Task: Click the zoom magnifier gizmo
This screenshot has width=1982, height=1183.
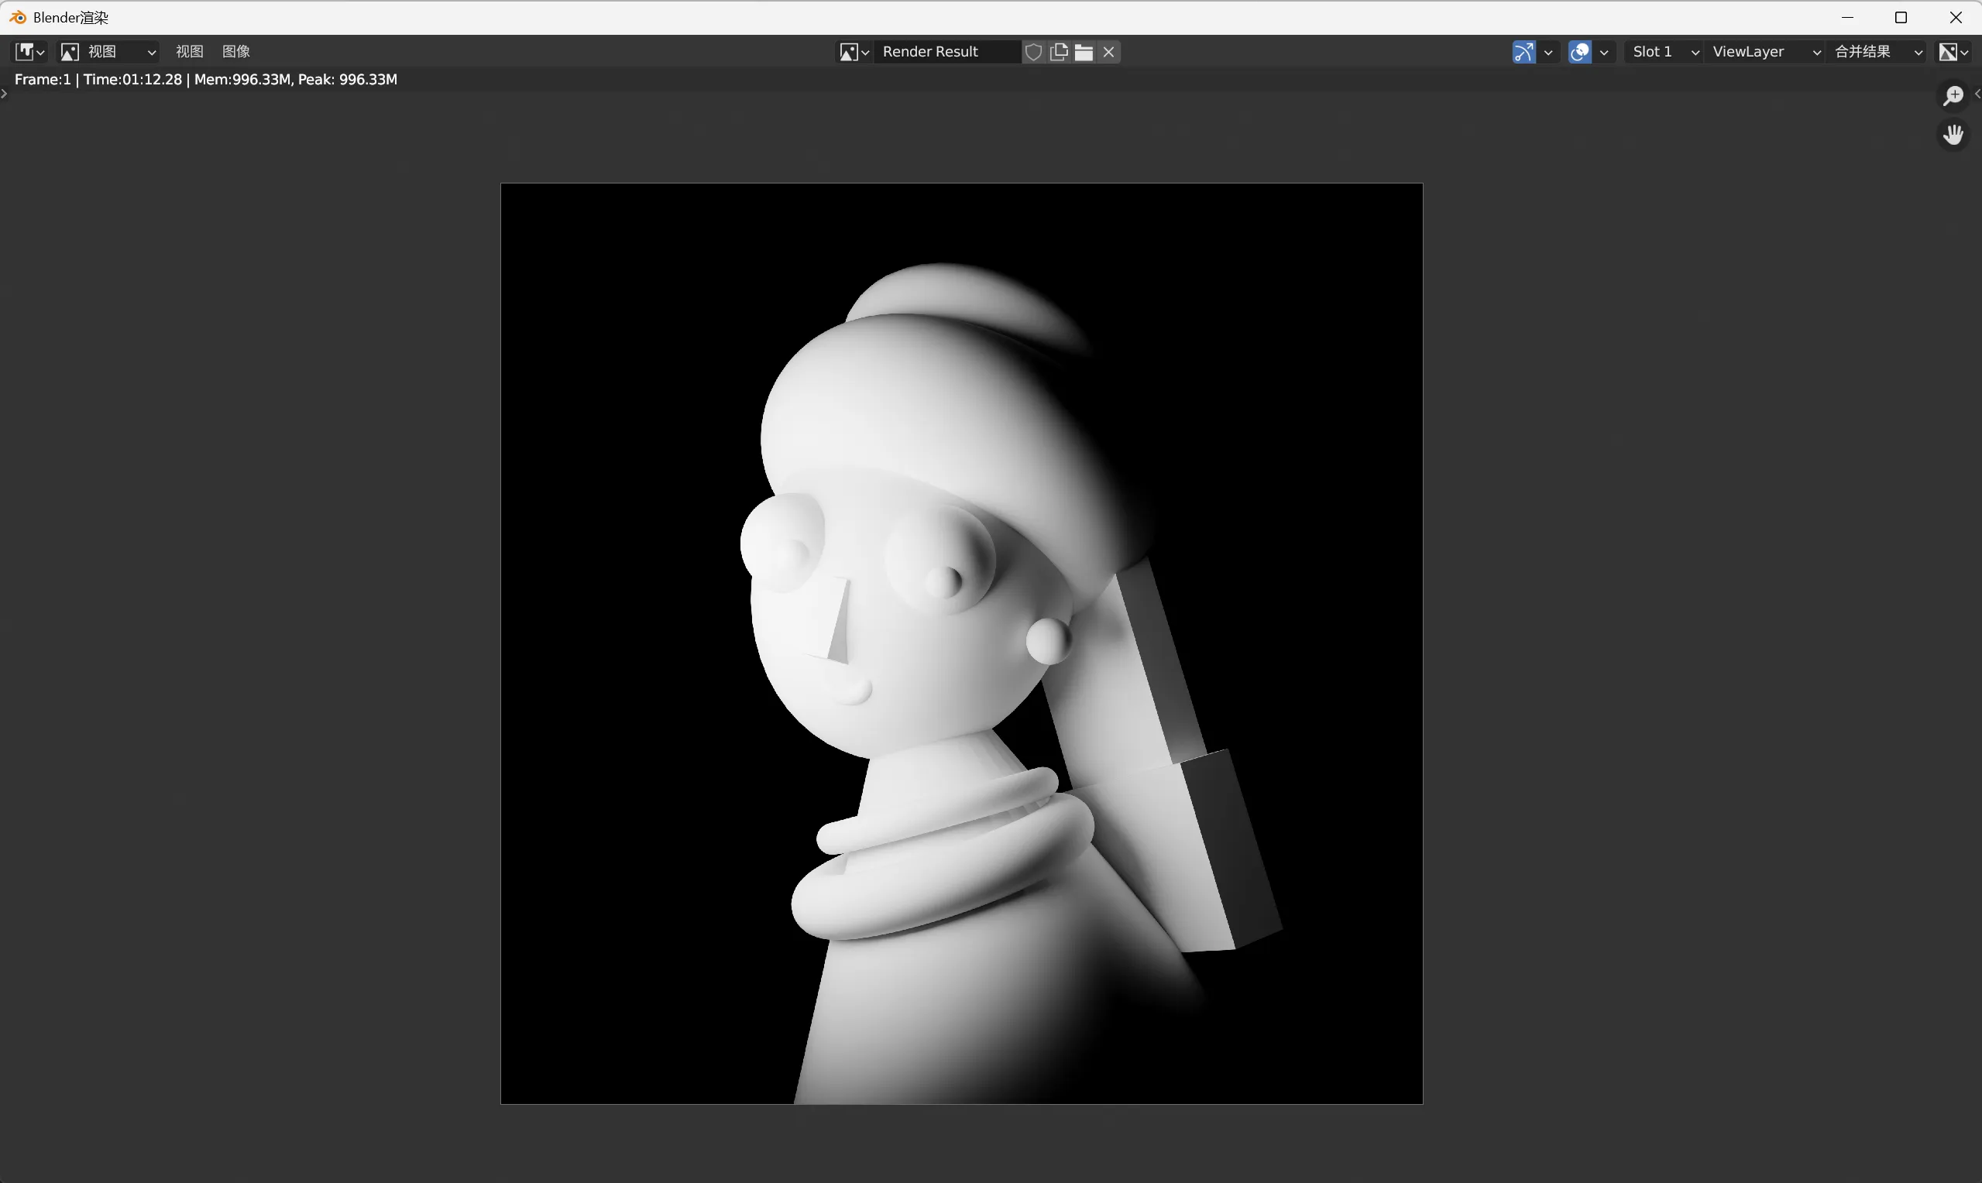Action: [1953, 96]
